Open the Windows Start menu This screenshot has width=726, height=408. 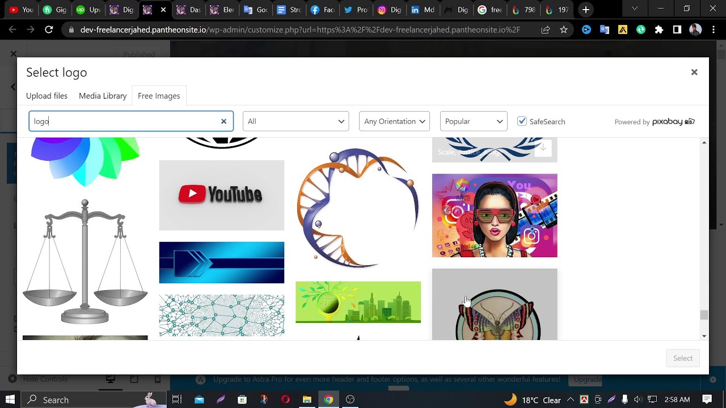tap(10, 399)
